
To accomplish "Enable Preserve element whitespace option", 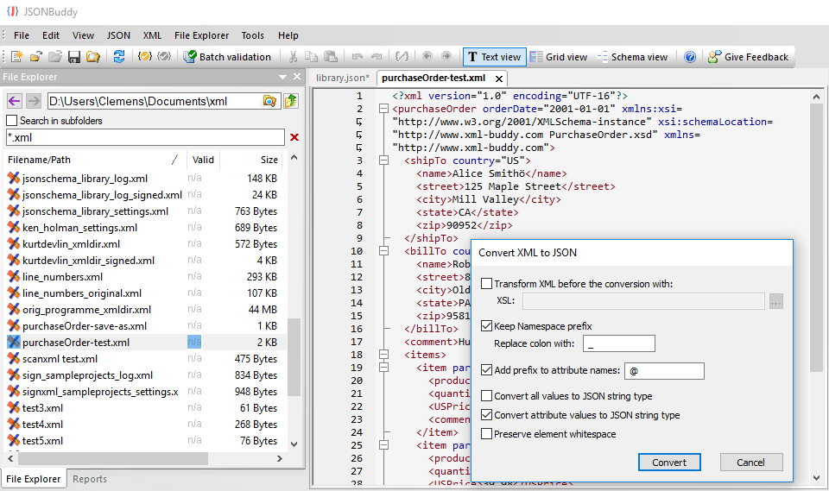I will (x=486, y=434).
